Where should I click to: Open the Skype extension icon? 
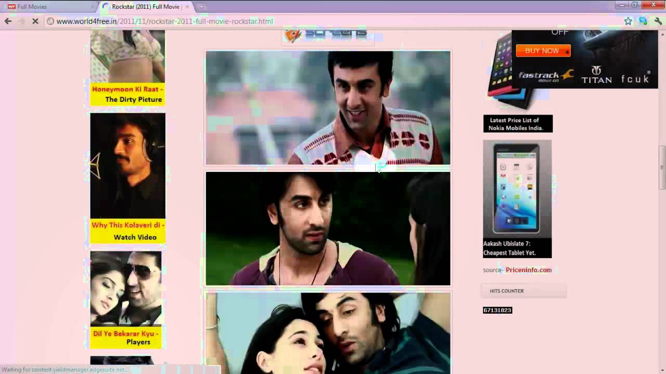643,21
